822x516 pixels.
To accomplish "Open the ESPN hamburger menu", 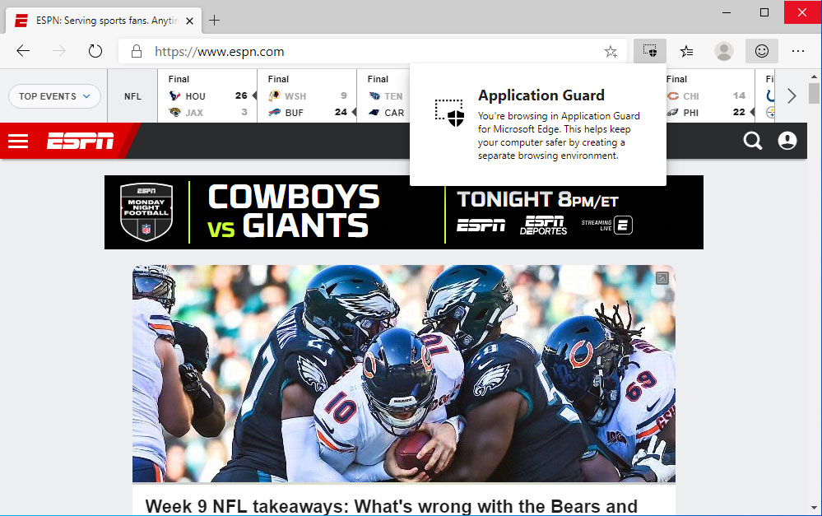I will 18,141.
